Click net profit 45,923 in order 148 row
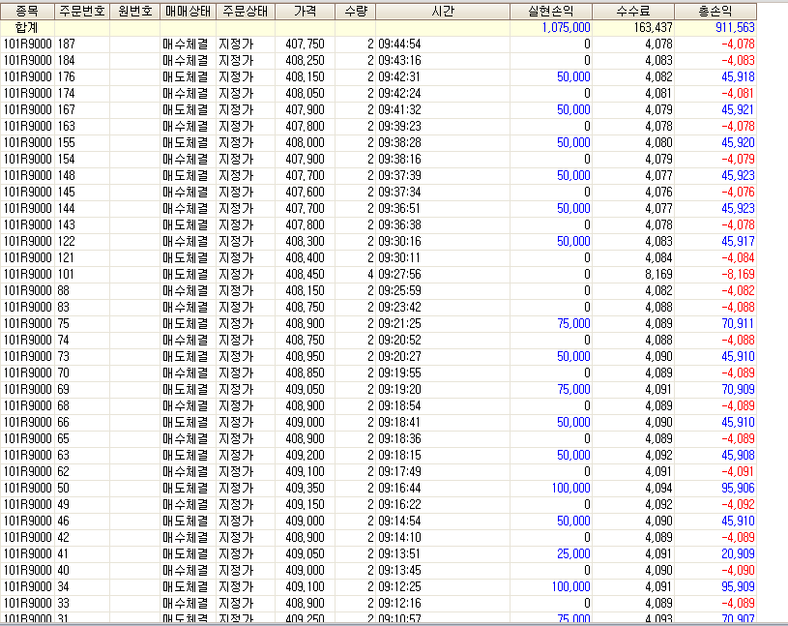 click(x=738, y=175)
